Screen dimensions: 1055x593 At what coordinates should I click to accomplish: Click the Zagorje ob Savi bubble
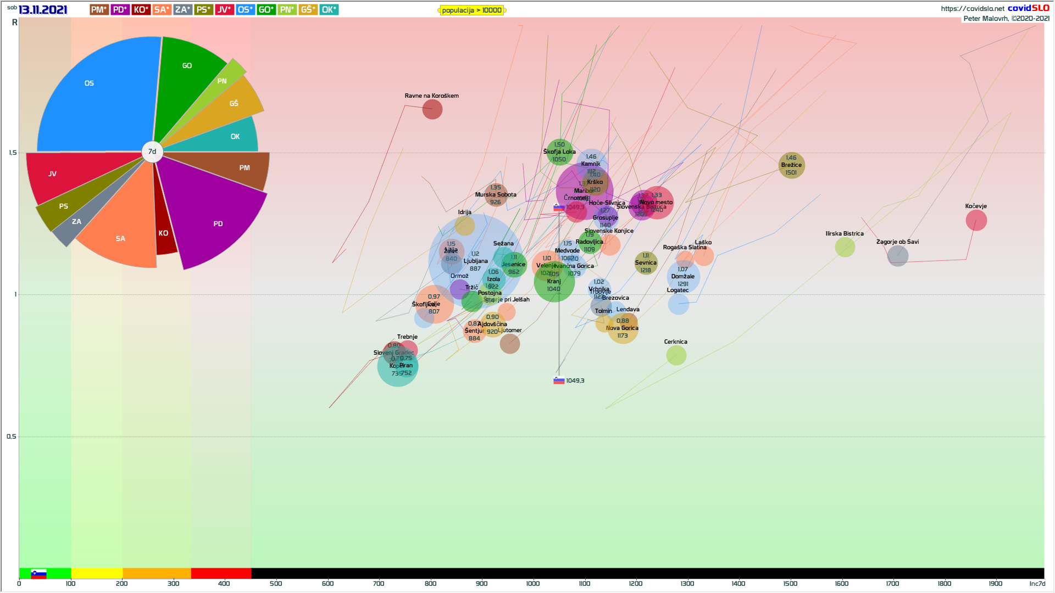(897, 256)
